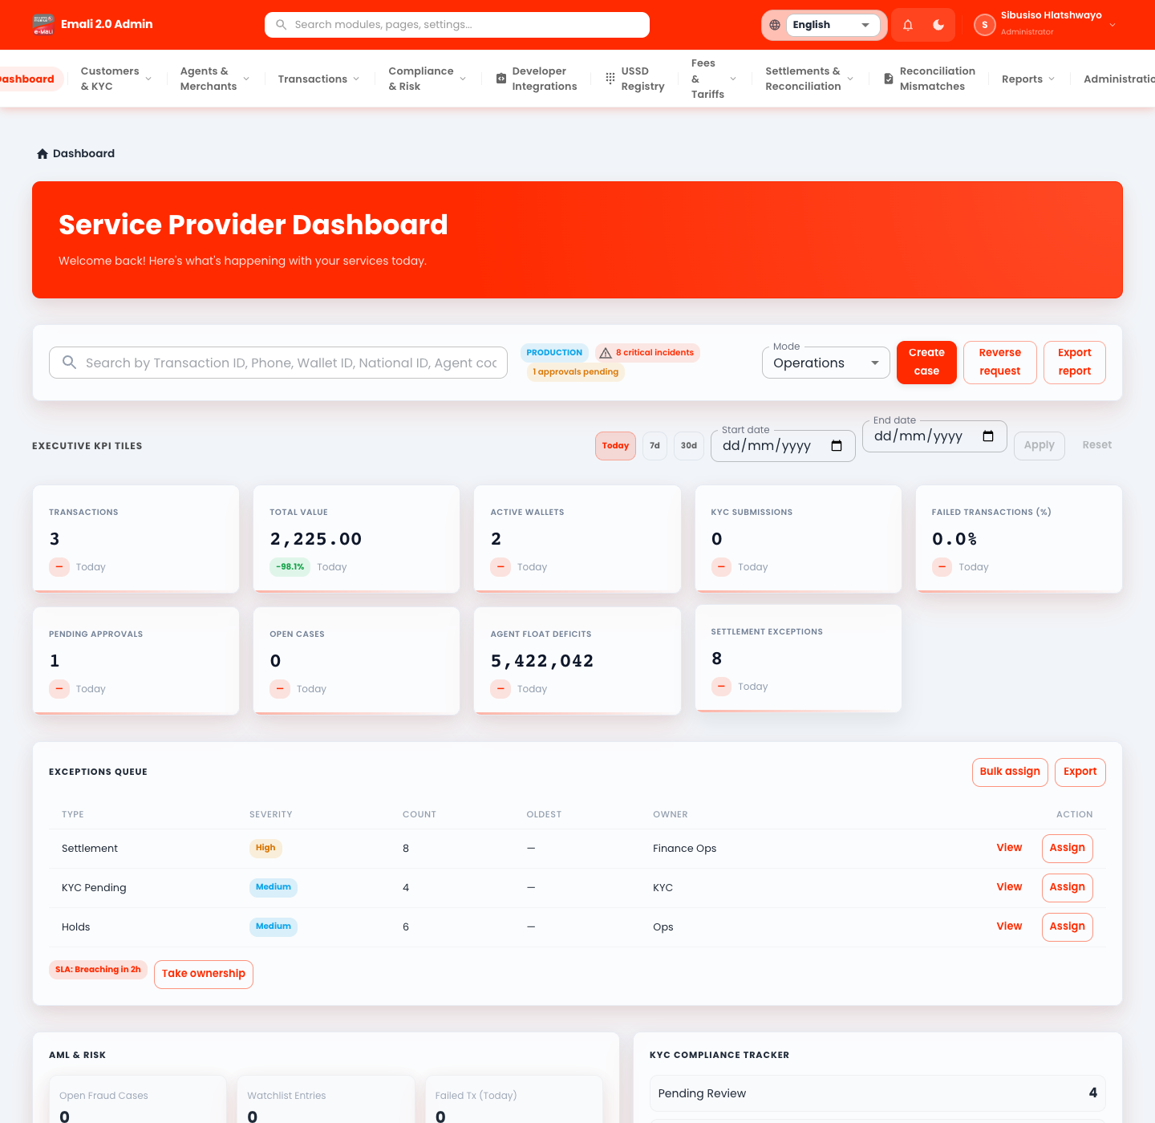Select the Today date range toggle
Image resolution: width=1155 pixels, height=1123 pixels.
pyautogui.click(x=615, y=446)
